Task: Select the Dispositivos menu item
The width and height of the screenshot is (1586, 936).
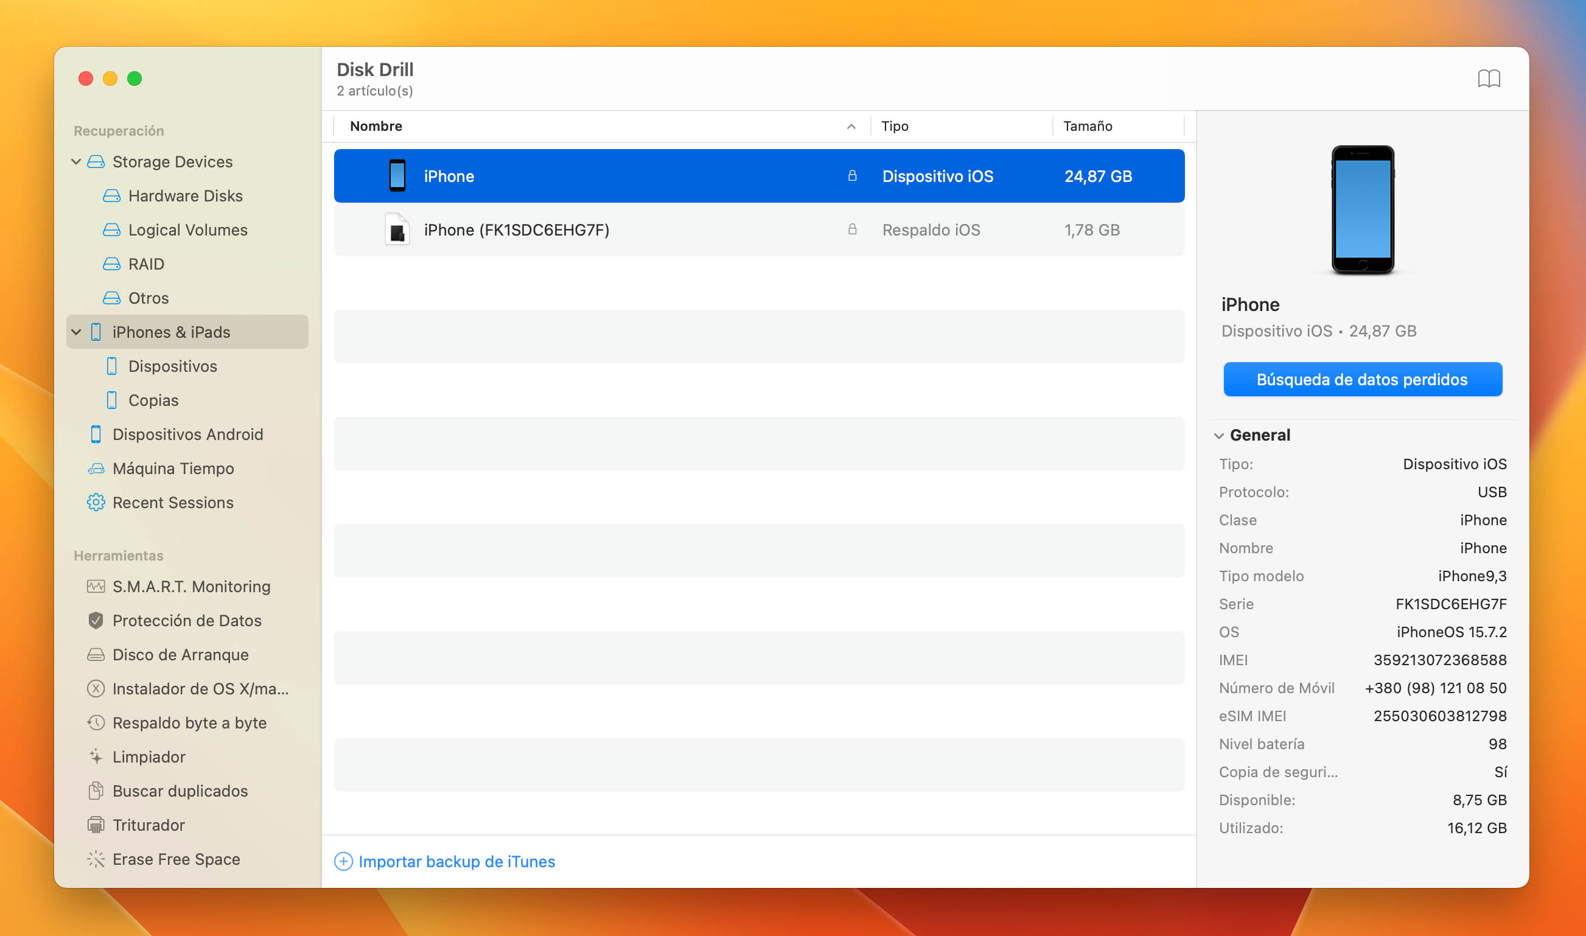Action: click(x=173, y=366)
